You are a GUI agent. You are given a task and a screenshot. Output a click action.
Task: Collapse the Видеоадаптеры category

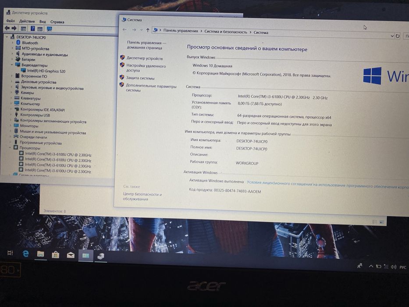(12, 65)
